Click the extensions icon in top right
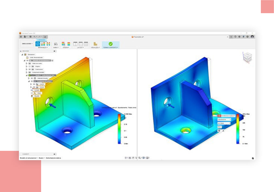Image resolution: width=274 pixels, height=192 pixels. coord(235,37)
